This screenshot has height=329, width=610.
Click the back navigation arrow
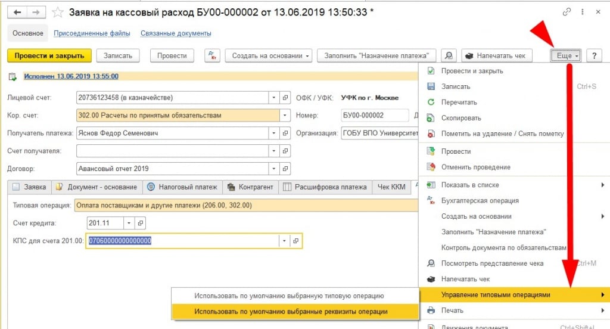tap(18, 12)
